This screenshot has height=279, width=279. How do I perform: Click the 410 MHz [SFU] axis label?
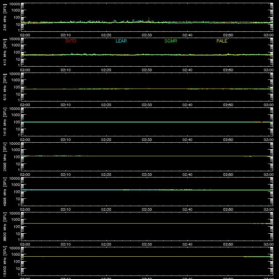[5, 52]
